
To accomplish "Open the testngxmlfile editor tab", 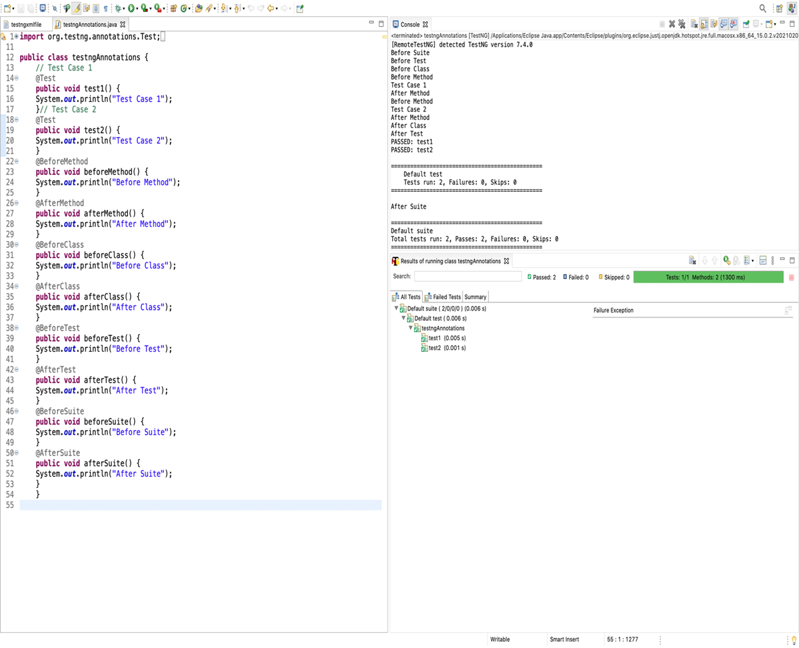I will (x=23, y=24).
